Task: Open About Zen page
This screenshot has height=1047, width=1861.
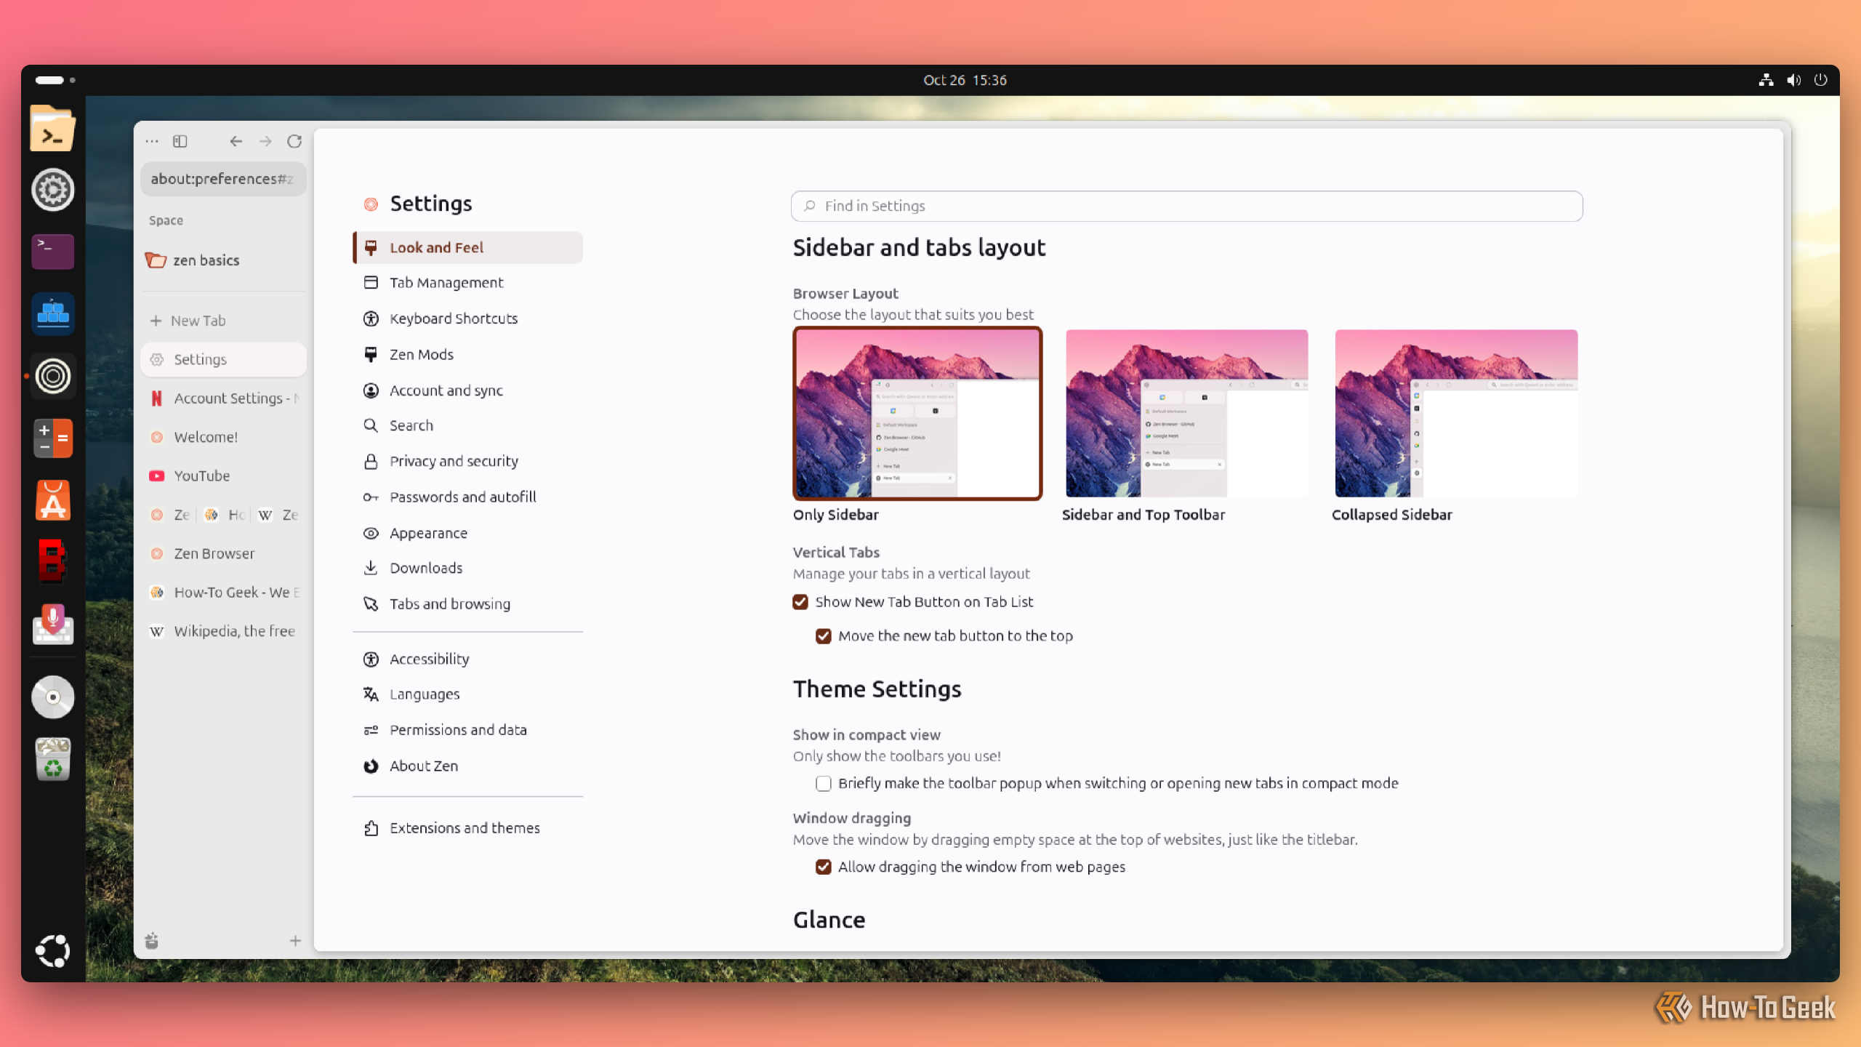Action: coord(468,766)
